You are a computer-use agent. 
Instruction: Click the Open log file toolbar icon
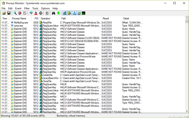[4, 13]
